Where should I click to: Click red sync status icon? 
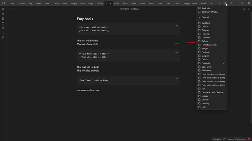[x=249, y=139]
